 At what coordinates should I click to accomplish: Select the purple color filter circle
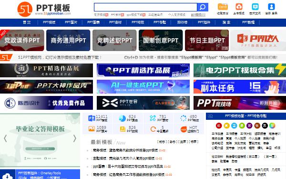click(249, 126)
